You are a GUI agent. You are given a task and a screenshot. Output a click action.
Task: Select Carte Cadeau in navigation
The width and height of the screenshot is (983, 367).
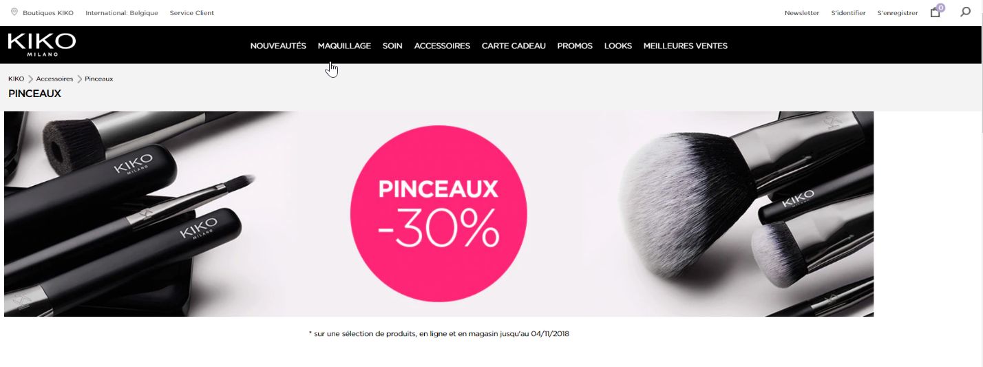click(x=514, y=46)
